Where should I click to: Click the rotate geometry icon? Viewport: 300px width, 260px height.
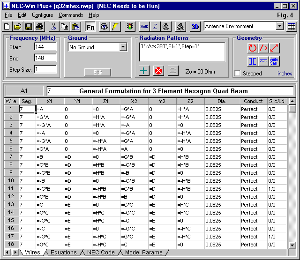point(253,48)
